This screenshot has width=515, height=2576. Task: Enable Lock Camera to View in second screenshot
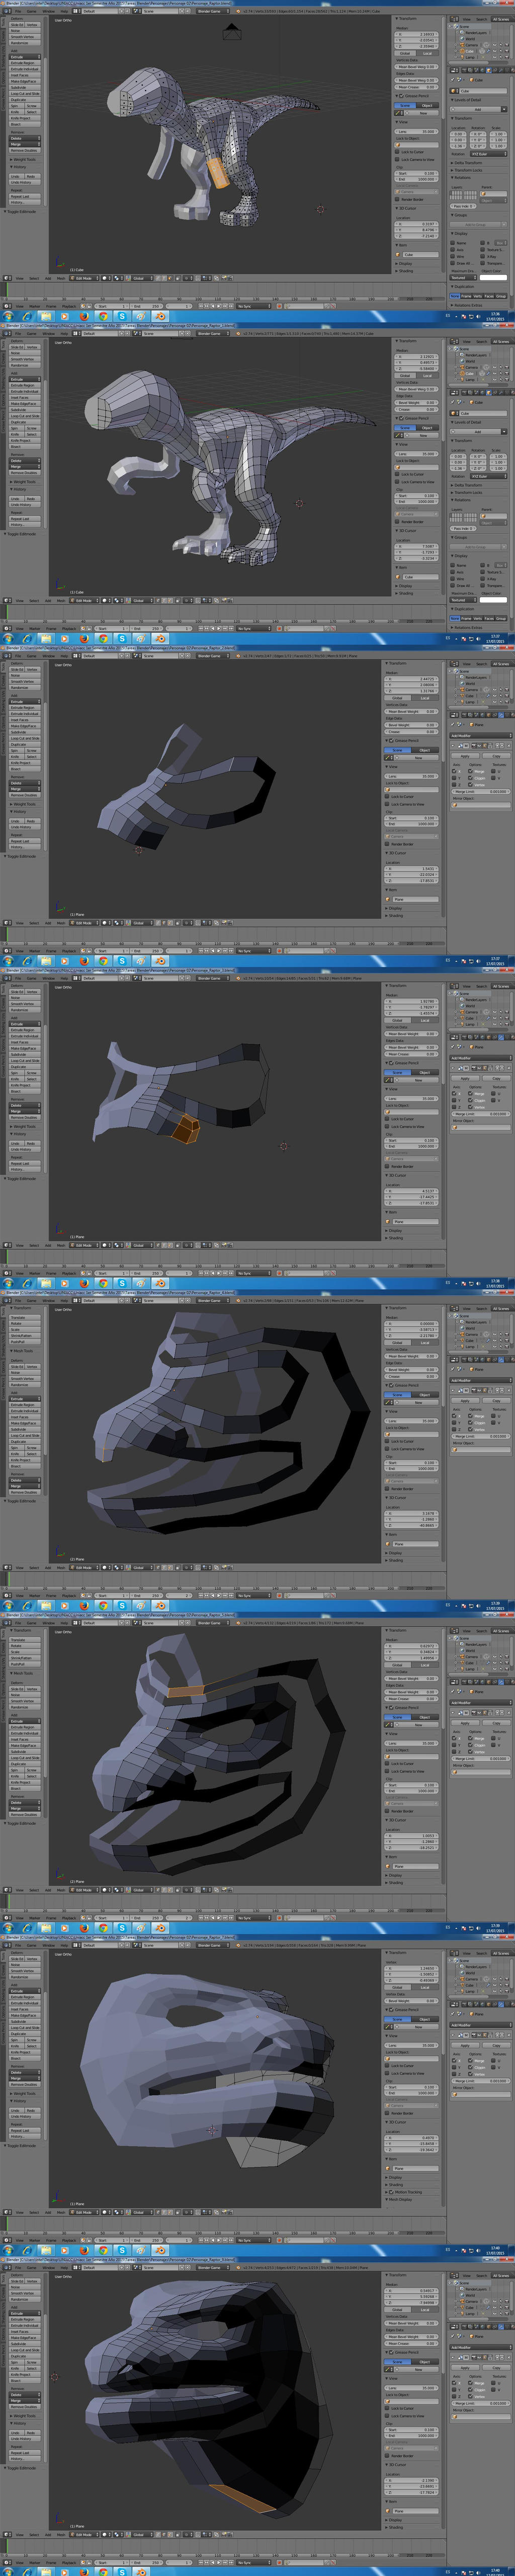pos(397,482)
